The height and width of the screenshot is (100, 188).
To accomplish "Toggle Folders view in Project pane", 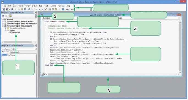I will coord(10,16).
